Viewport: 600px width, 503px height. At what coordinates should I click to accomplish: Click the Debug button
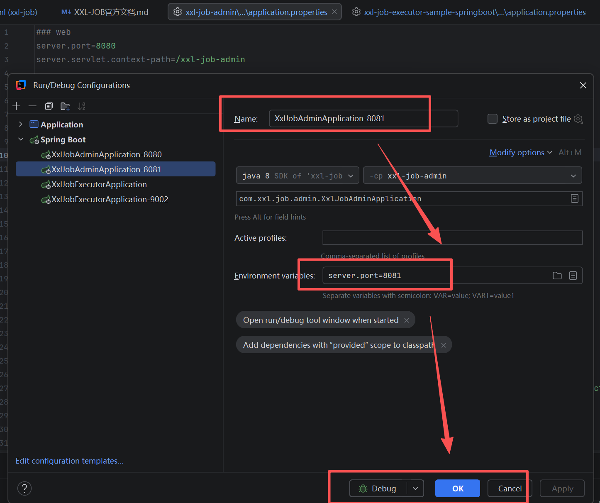[378, 488]
